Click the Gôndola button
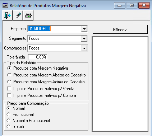 (x=120, y=29)
